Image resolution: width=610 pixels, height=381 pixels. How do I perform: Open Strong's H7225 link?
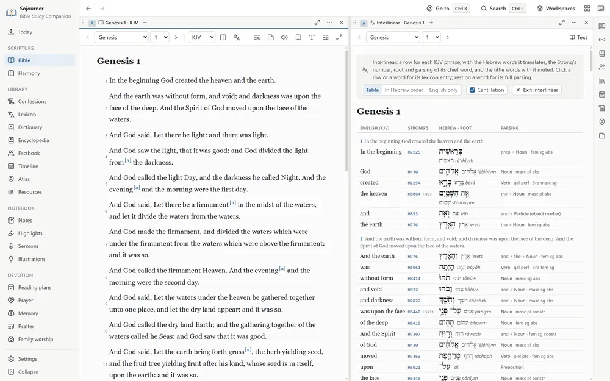tap(414, 152)
